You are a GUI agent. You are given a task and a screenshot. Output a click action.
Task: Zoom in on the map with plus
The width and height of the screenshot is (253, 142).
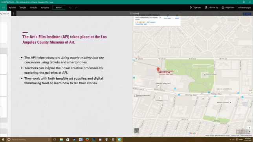click(249, 128)
